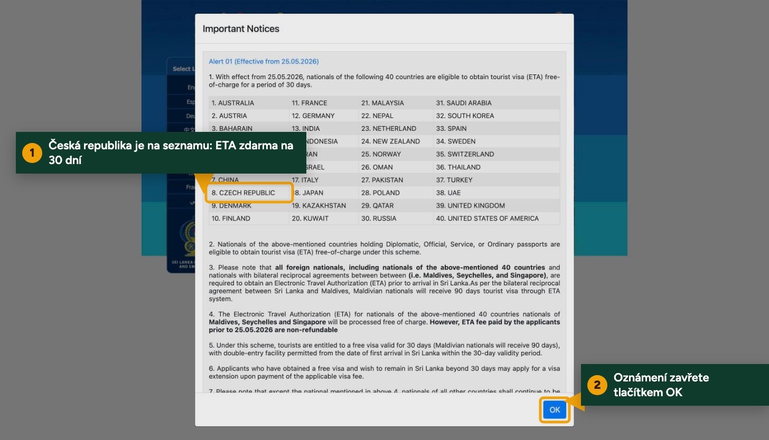Viewport: 769px width, 440px height.
Task: Click the 11. FRANCE cell
Action: point(324,103)
